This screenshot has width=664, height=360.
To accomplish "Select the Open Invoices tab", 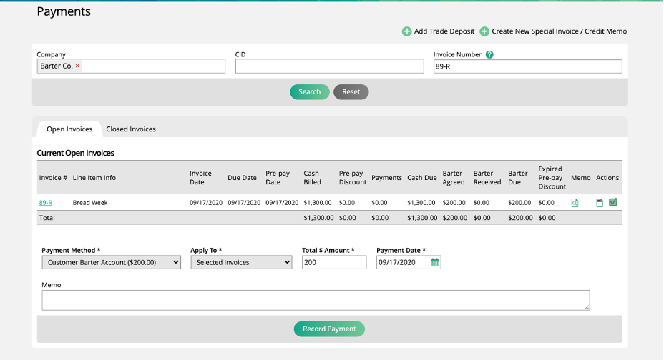I will pyautogui.click(x=69, y=129).
